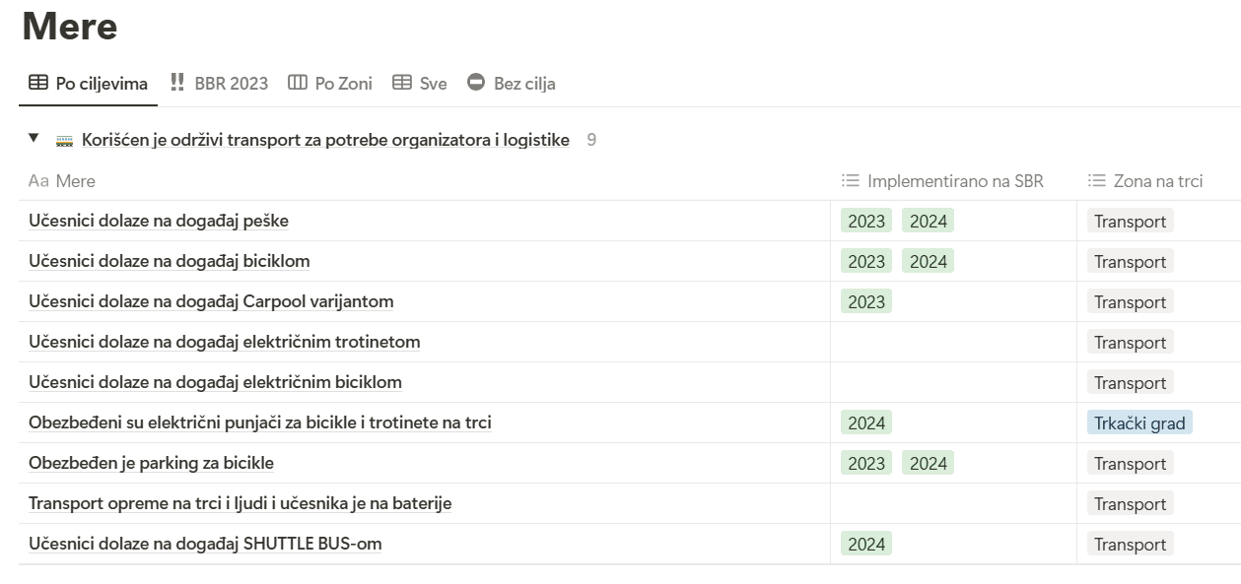Click list icon of Zona na trci column
This screenshot has width=1241, height=584.
point(1097,181)
